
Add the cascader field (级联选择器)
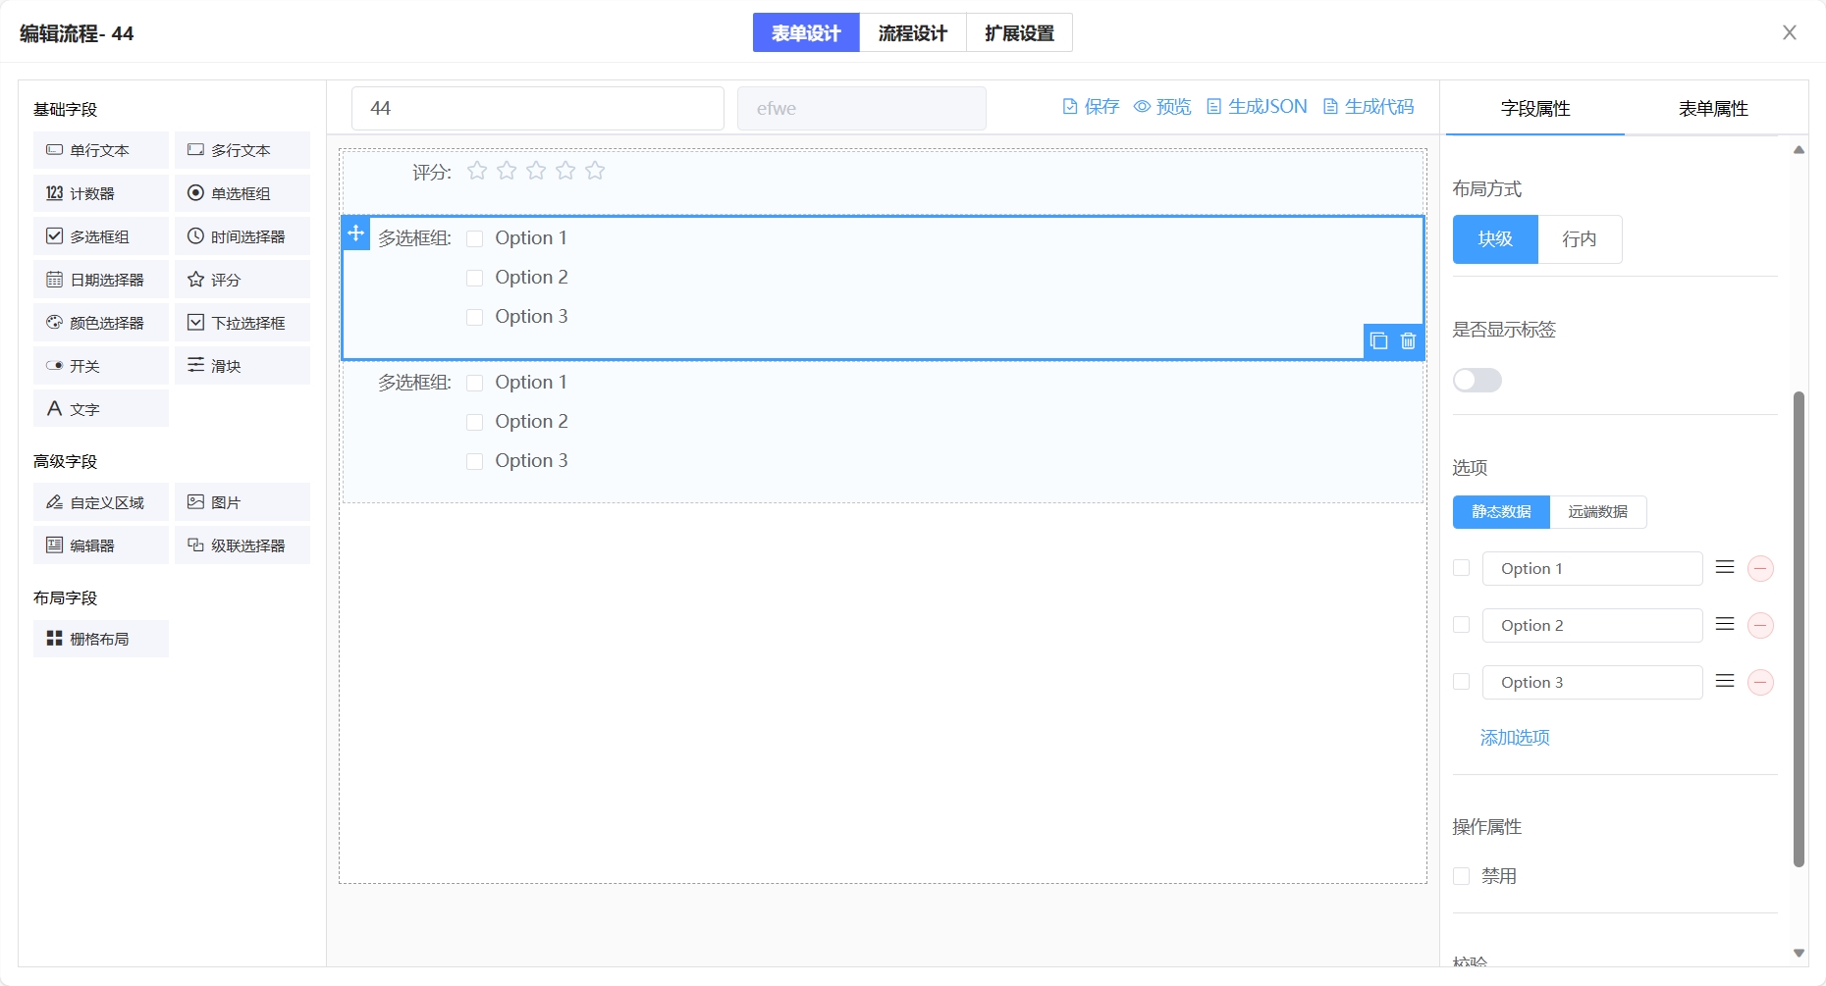[x=242, y=545]
